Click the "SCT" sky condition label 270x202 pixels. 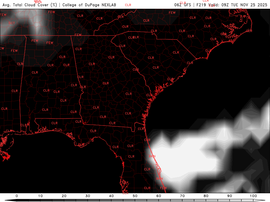point(12,23)
